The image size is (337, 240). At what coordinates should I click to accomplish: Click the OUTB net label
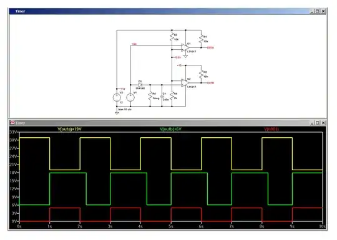pos(210,83)
